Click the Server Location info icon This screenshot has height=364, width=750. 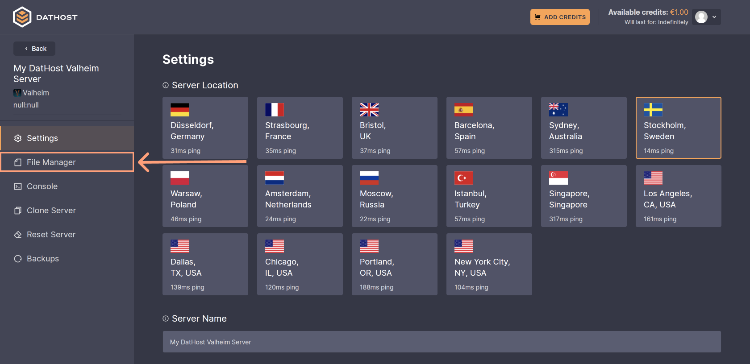tap(166, 85)
